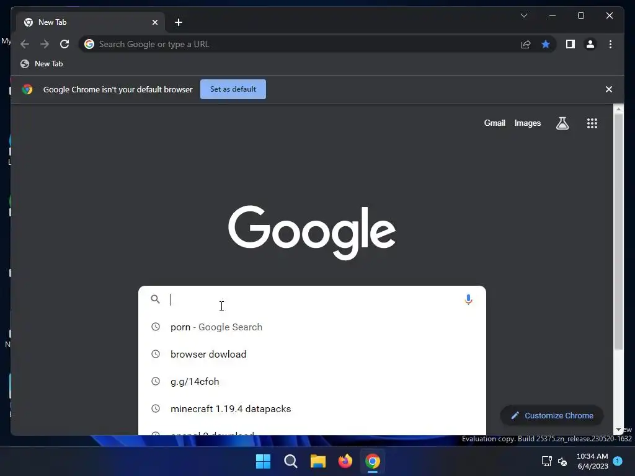
Task: Click the Google logo
Action: pos(312,232)
